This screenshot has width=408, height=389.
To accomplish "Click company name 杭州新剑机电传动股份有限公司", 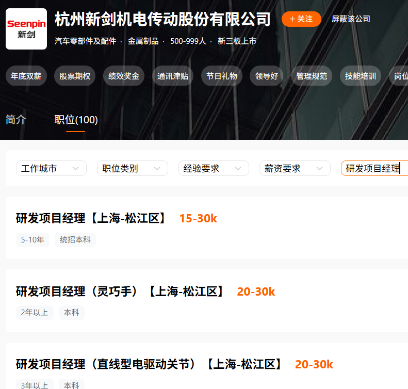I will pos(162,19).
